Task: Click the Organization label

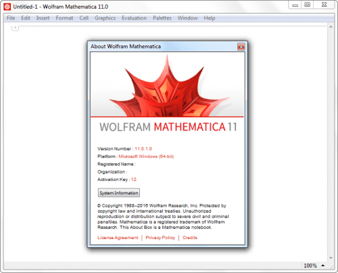Action: pyautogui.click(x=112, y=172)
